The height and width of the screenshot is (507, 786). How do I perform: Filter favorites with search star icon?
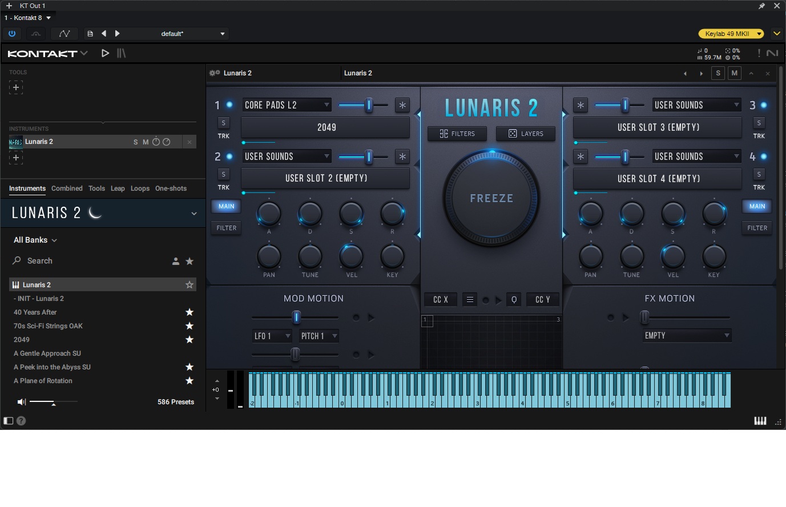(190, 261)
